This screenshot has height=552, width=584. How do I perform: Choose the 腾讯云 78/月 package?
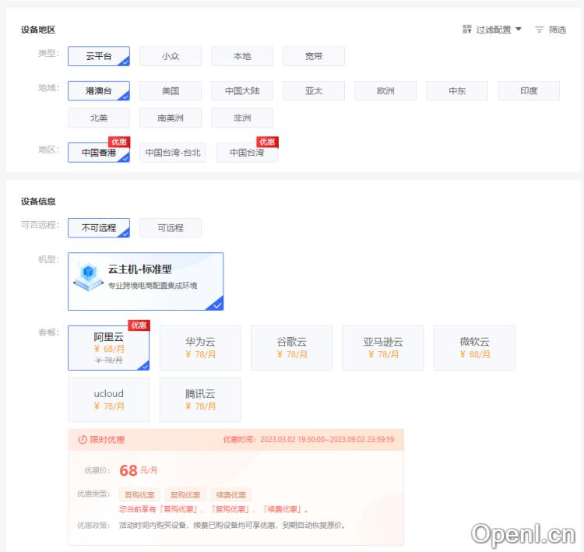pos(200,399)
